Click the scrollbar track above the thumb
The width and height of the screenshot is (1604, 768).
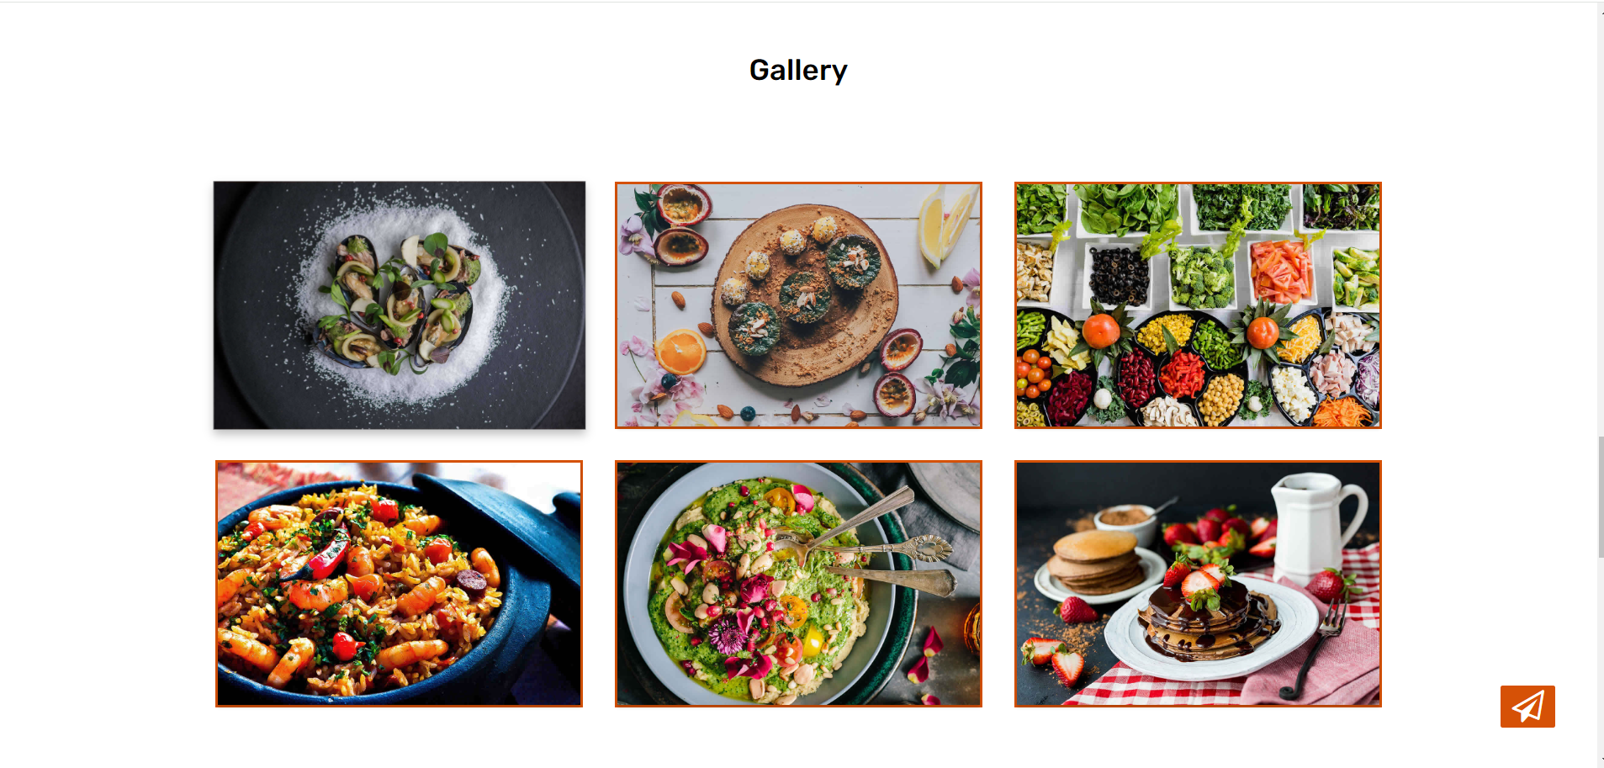pyautogui.click(x=1601, y=227)
